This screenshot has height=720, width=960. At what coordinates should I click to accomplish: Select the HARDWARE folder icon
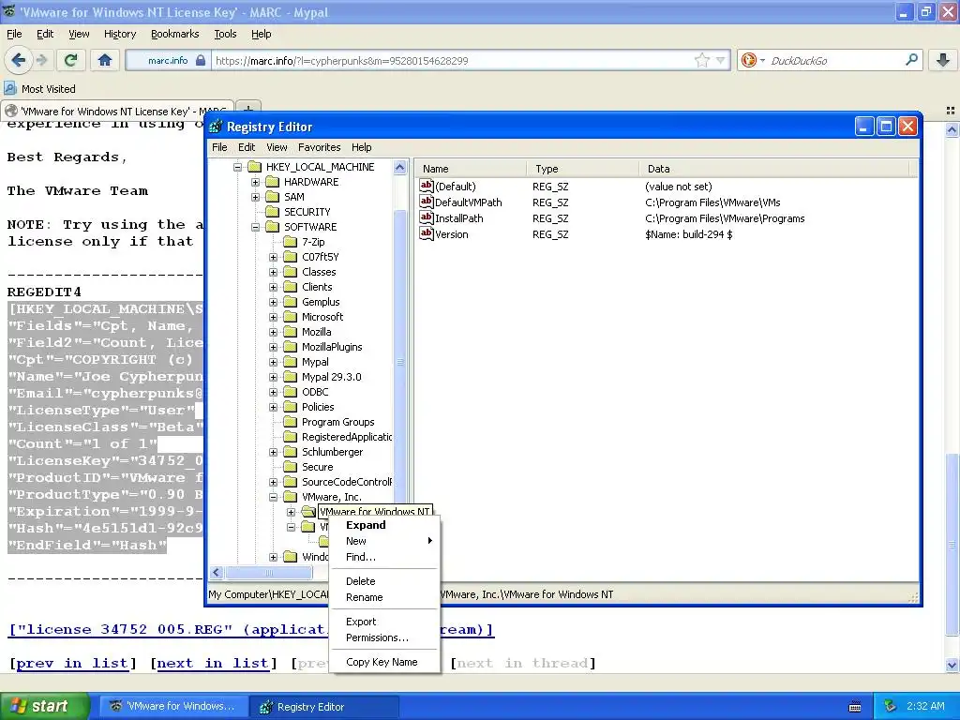tap(273, 182)
